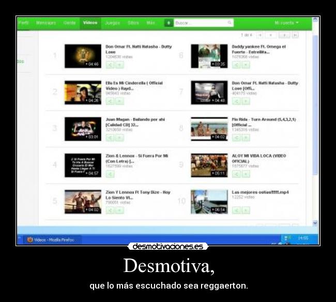Open title 'Zion & Lennox - Si Fuera Por Mi'
Viewport: 336px width, 302px height.
tap(136, 159)
